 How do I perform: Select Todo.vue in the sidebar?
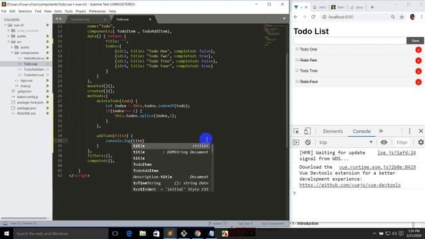click(x=31, y=64)
